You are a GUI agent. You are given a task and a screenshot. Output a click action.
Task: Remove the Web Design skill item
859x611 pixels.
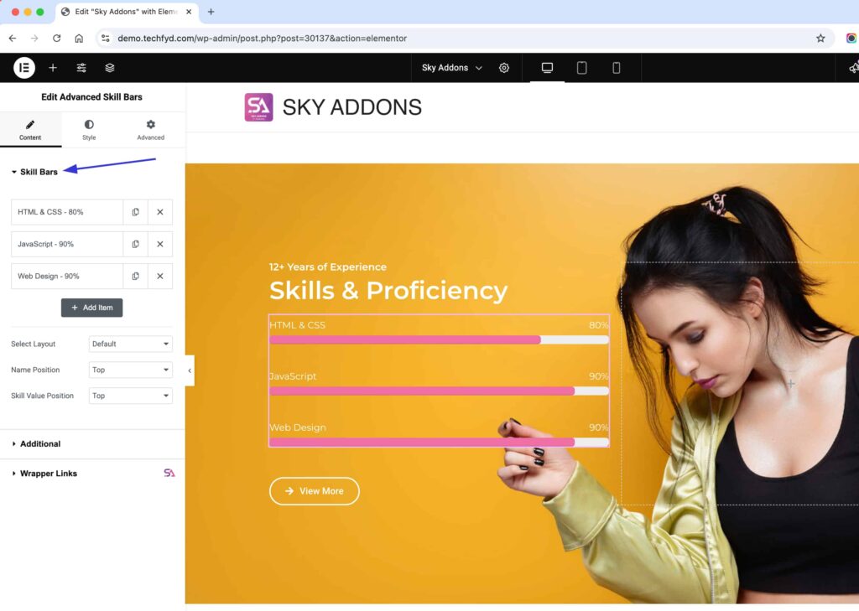160,277
